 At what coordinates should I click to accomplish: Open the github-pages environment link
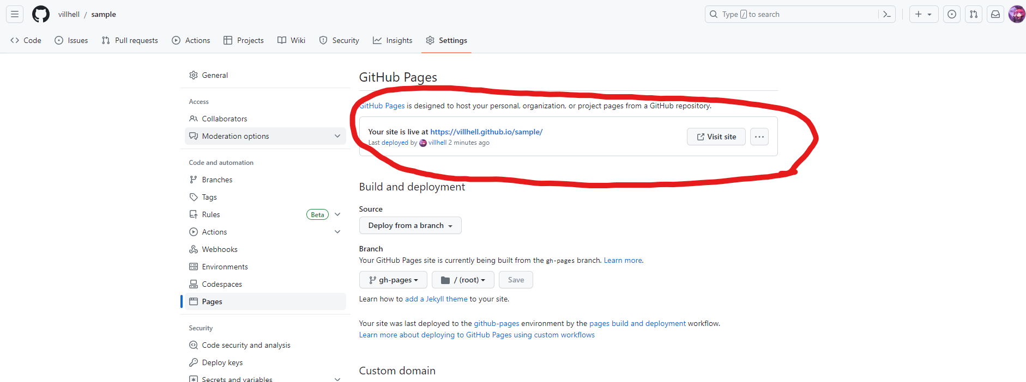pyautogui.click(x=497, y=323)
